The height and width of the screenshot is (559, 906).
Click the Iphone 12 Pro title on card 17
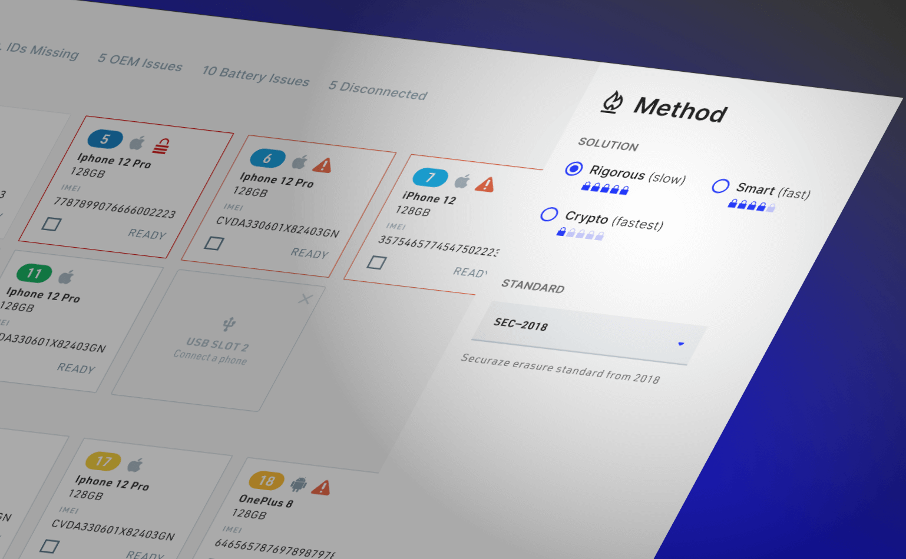point(112,483)
